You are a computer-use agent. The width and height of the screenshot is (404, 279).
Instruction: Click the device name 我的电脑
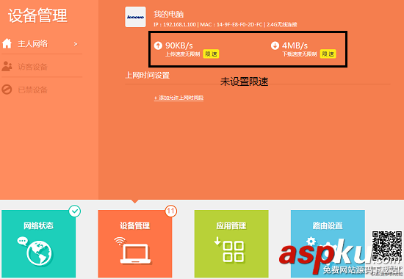pyautogui.click(x=168, y=14)
